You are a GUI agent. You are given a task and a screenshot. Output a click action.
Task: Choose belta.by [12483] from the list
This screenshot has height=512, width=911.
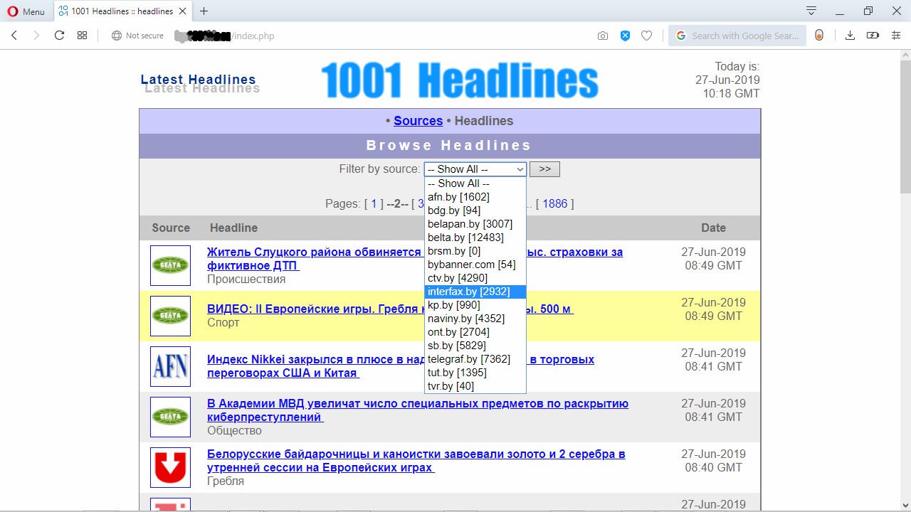(x=475, y=238)
